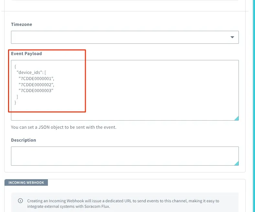
Task: Select the INCOMING WEBHOOK section tab
Action: point(26,183)
